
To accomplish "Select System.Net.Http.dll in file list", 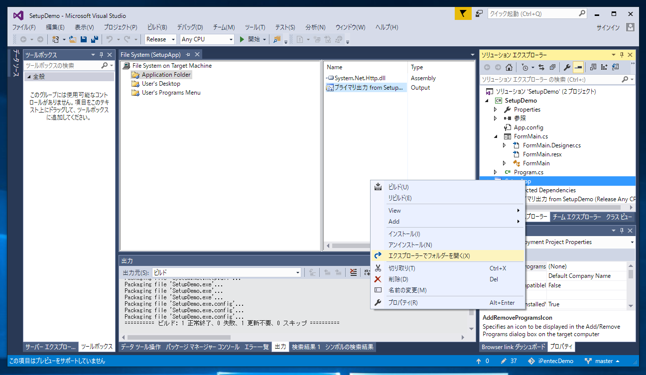I will click(x=356, y=78).
